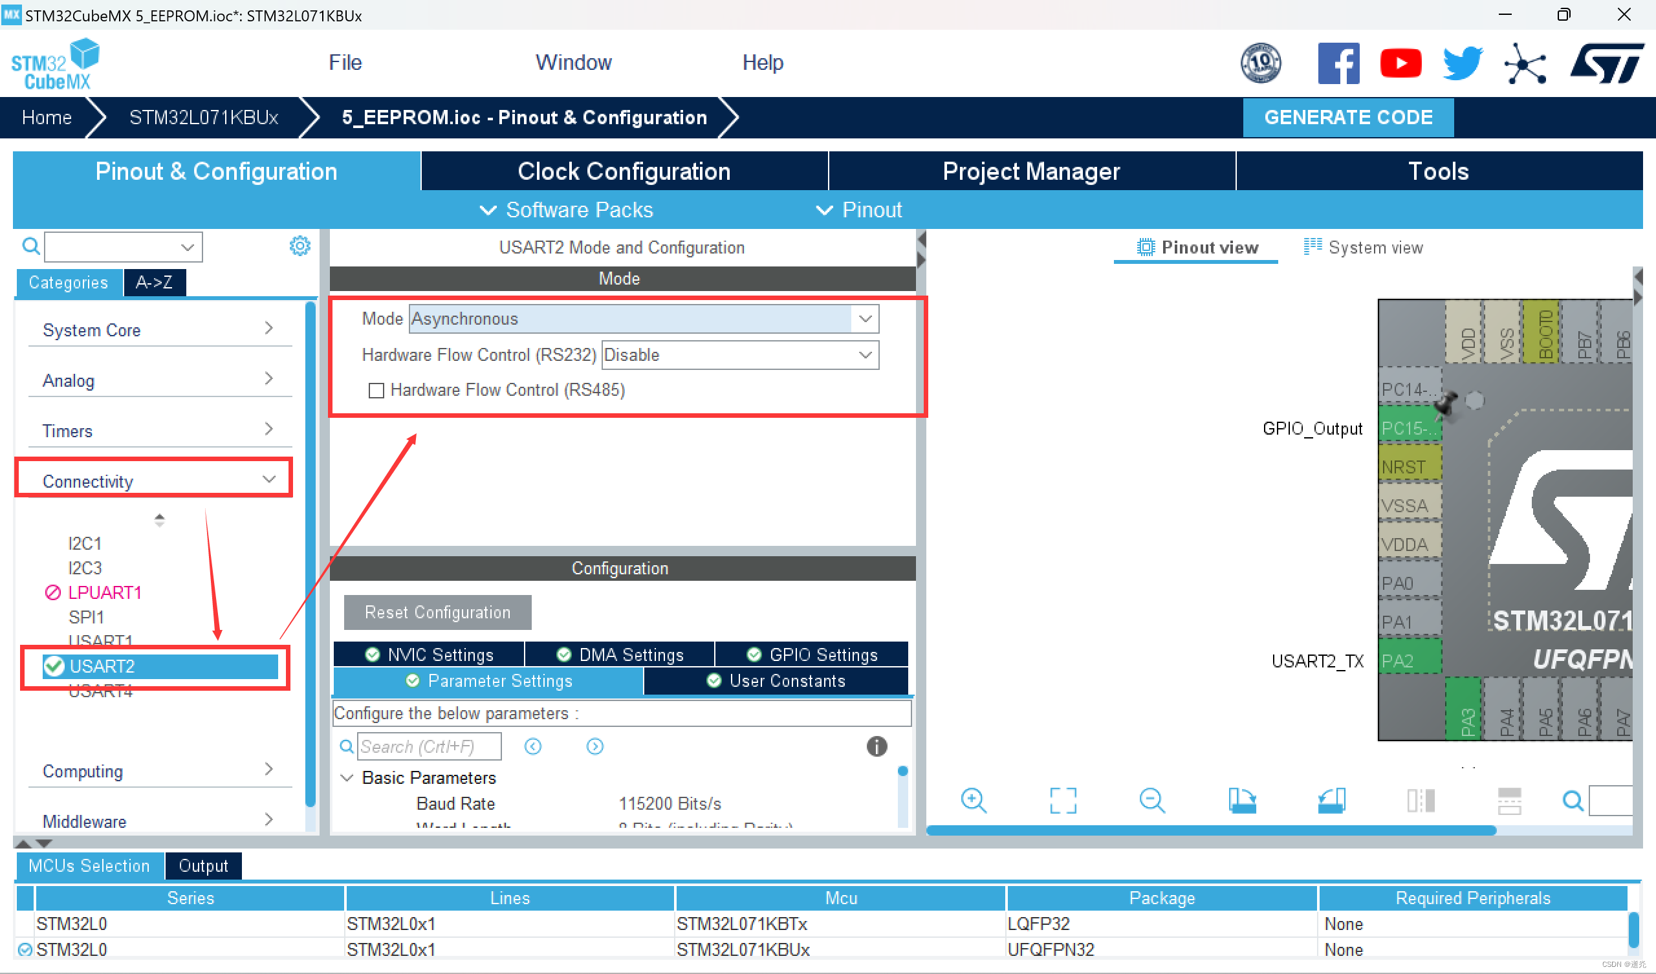Switch to the Tools tab

(x=1439, y=171)
